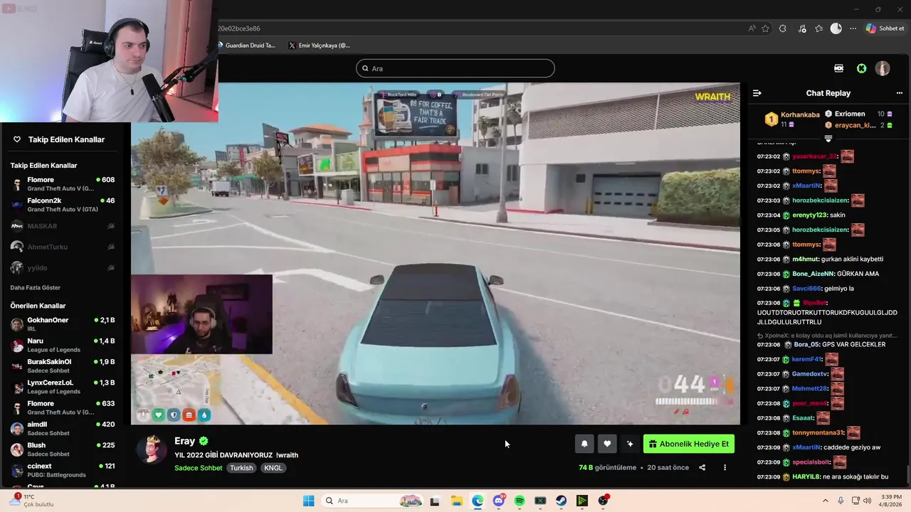Switch to Guardian Druid browser tab
The image size is (911, 512).
pyautogui.click(x=246, y=46)
